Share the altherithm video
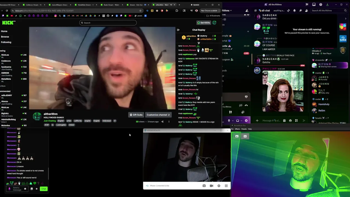The image size is (350, 197). pyautogui.click(x=162, y=122)
